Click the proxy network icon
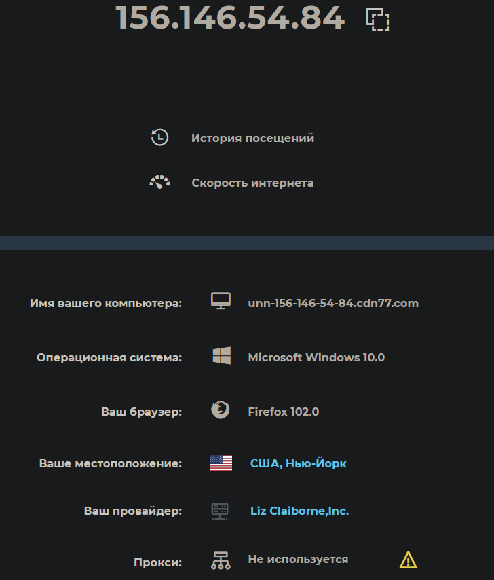494x580 pixels. (221, 560)
